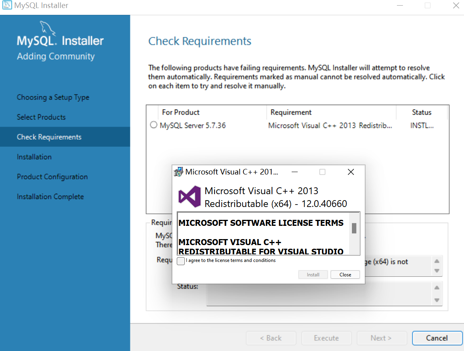Maximize the Microsoft Visual C++ dialog
464x351 pixels.
322,172
